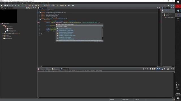The width and height of the screenshot is (181, 101).
Task: Open the Project menu
Action: pos(33,3)
